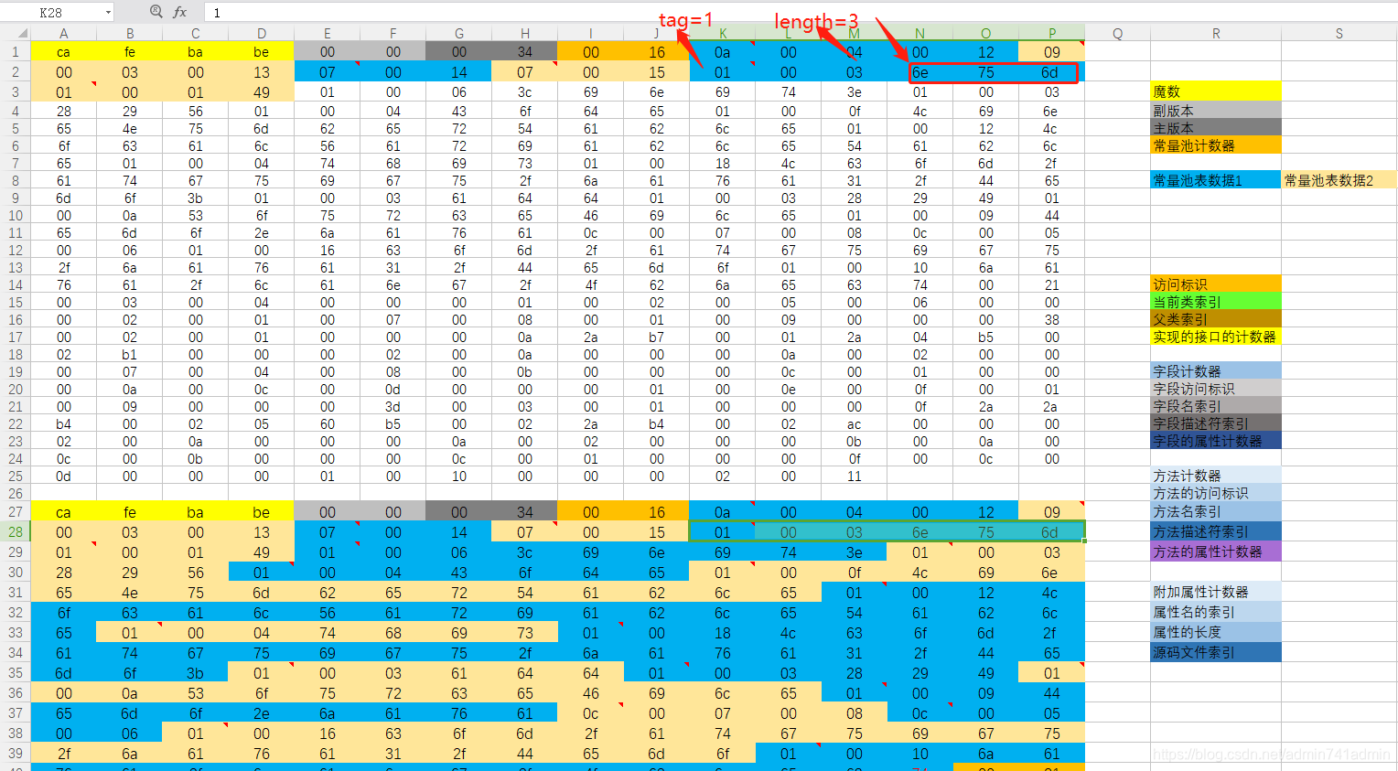The image size is (1398, 771).
Task: Select row 26 header
Action: pyautogui.click(x=16, y=494)
